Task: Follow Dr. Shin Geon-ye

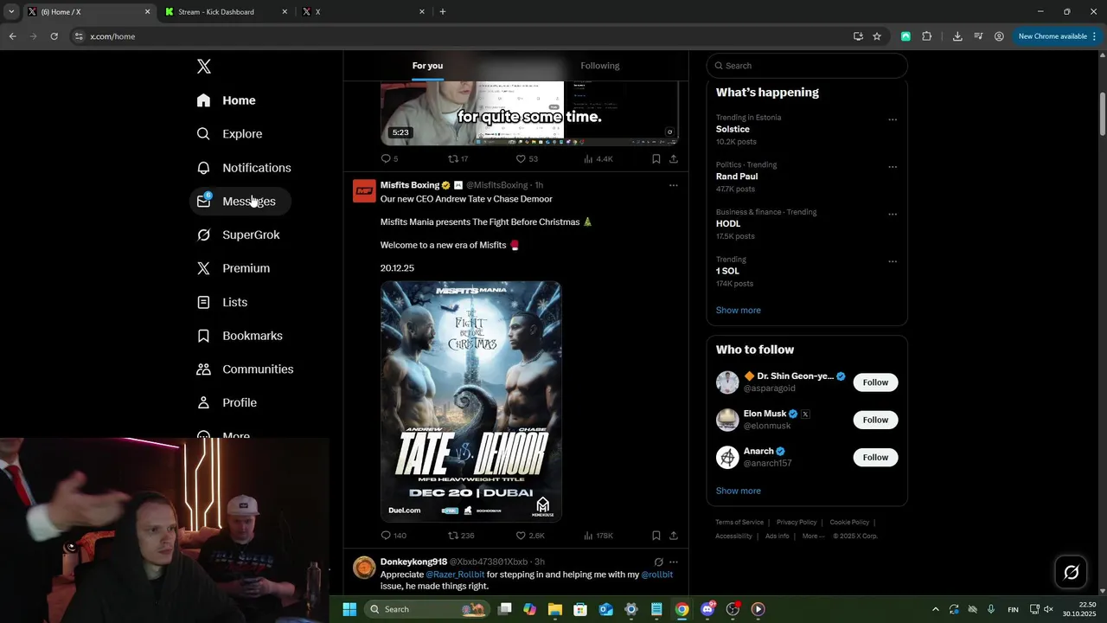Action: tap(875, 382)
